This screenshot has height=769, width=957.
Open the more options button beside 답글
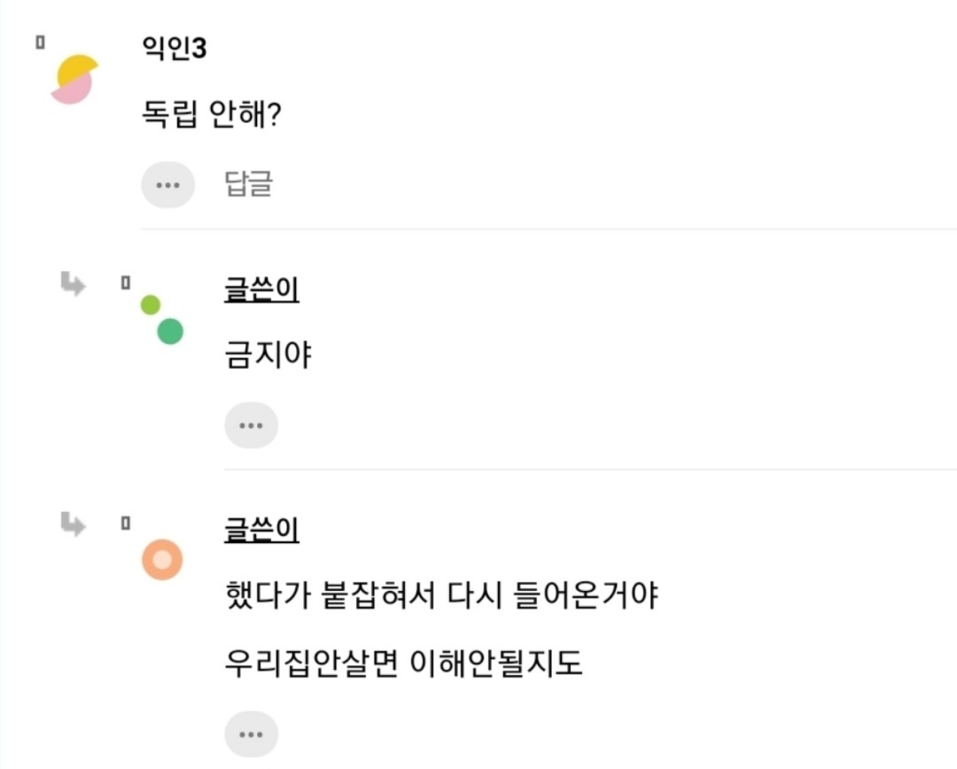click(168, 185)
